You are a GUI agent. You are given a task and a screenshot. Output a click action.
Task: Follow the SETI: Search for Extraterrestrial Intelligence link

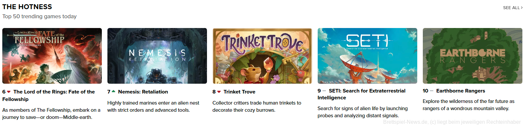click(x=362, y=94)
